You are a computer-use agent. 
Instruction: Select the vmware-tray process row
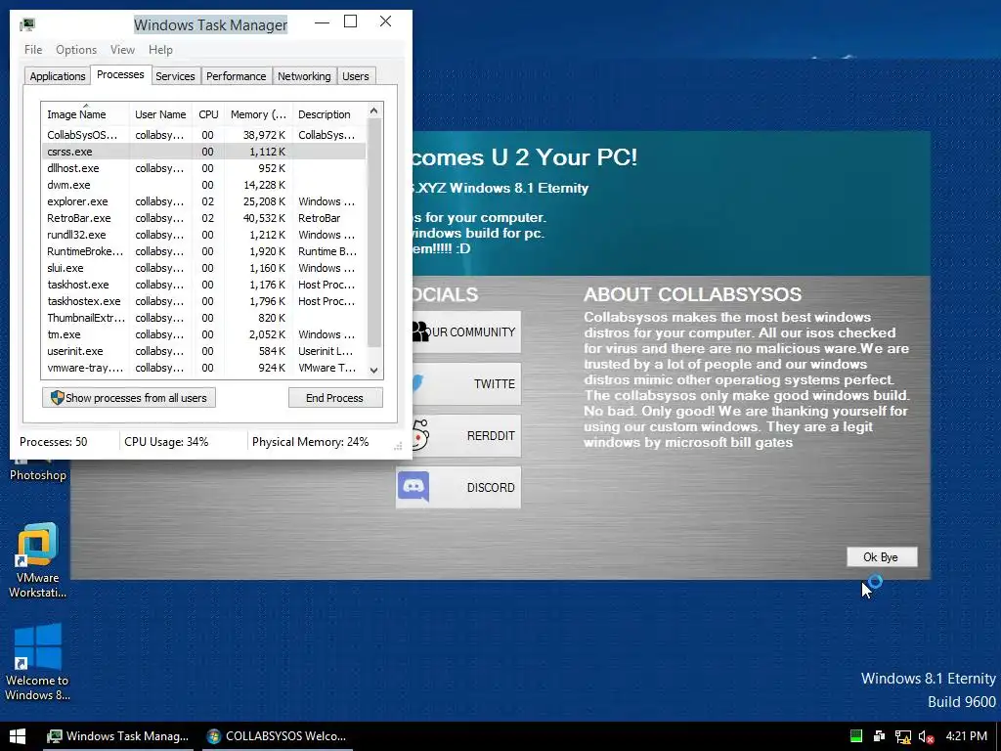coord(203,368)
